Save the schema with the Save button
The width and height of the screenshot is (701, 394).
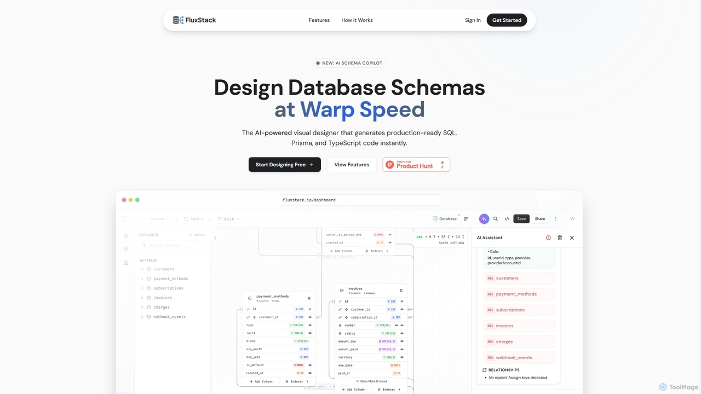521,219
